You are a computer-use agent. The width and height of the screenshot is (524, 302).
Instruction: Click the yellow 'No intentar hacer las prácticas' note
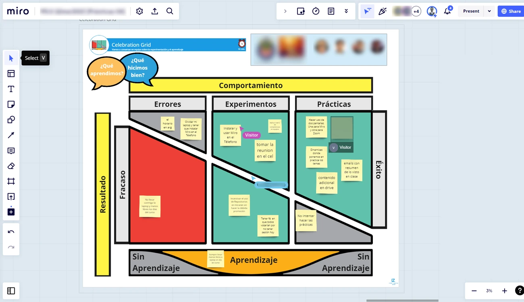[x=306, y=220]
